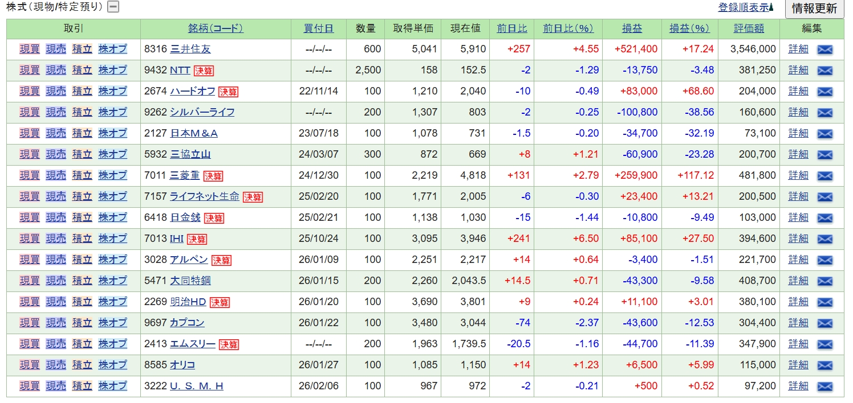This screenshot has height=403, width=853.
Task: Select the mail icon for カプコン
Action: pos(824,323)
